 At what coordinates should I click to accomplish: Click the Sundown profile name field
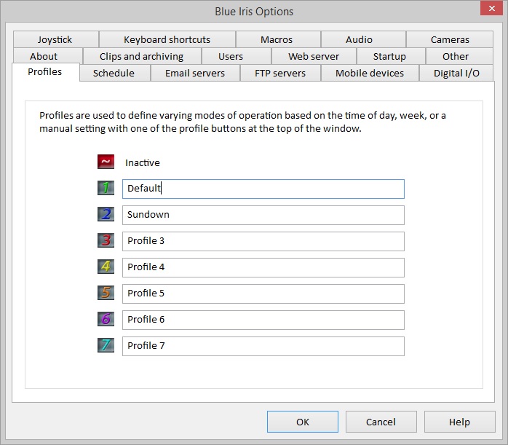tap(263, 215)
